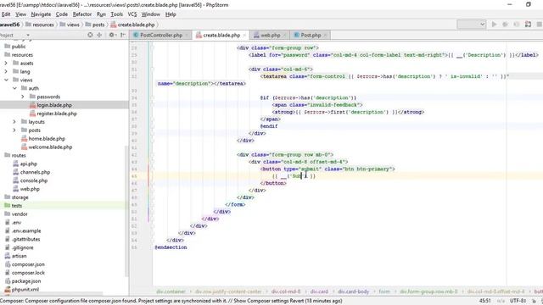
Task: Click div.card-body in the editor breadcrumb
Action: (x=354, y=291)
